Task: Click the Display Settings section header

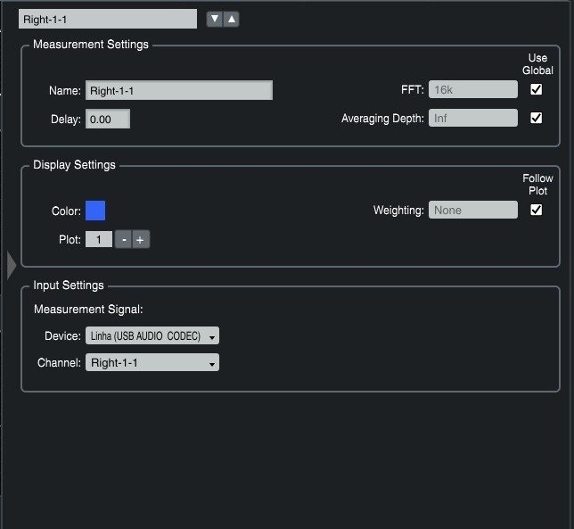Action: coord(74,165)
